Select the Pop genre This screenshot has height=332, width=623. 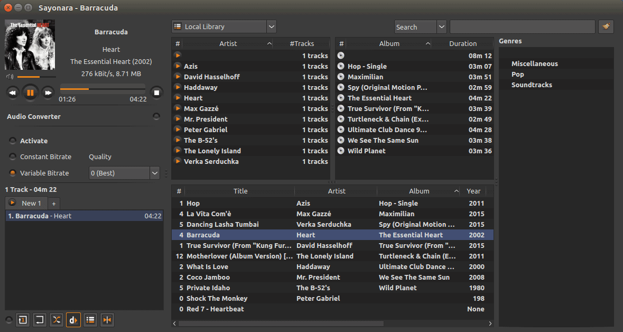(518, 75)
